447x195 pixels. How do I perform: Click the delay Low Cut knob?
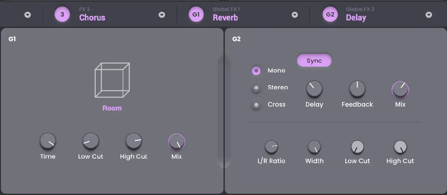(x=357, y=147)
